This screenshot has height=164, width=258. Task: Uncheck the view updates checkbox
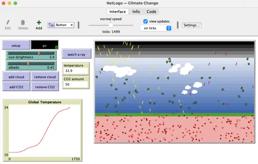tap(145, 21)
